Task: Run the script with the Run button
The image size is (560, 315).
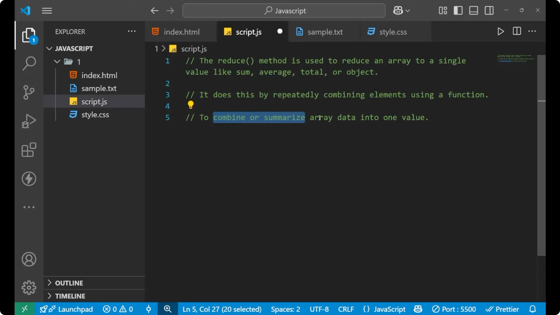Action: (x=501, y=32)
